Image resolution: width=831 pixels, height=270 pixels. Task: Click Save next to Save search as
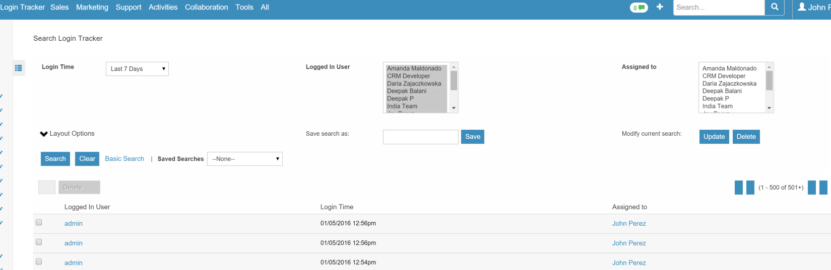pyautogui.click(x=473, y=137)
